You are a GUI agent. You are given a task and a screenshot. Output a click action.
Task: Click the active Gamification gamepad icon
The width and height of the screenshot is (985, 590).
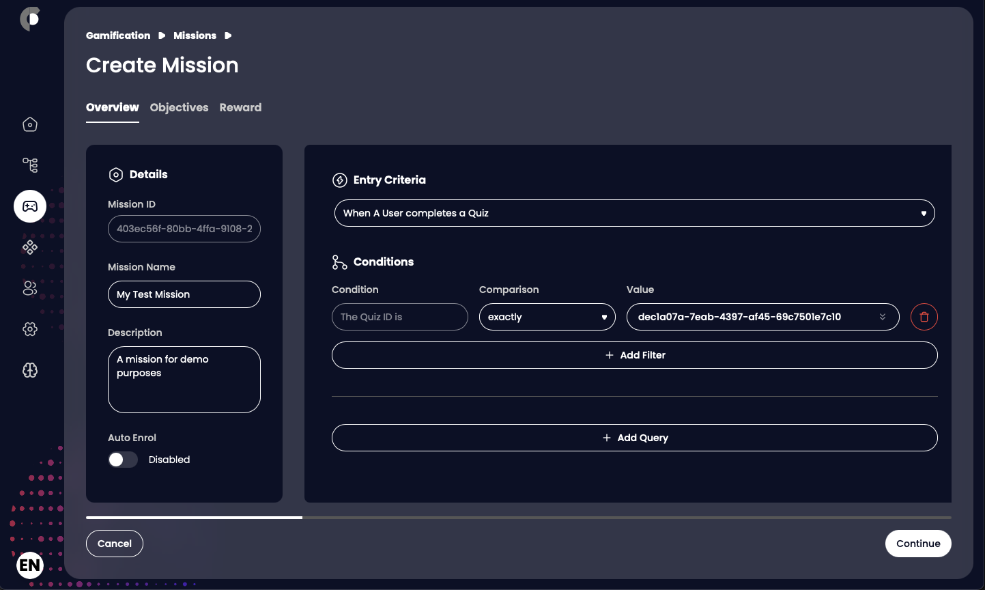29,206
